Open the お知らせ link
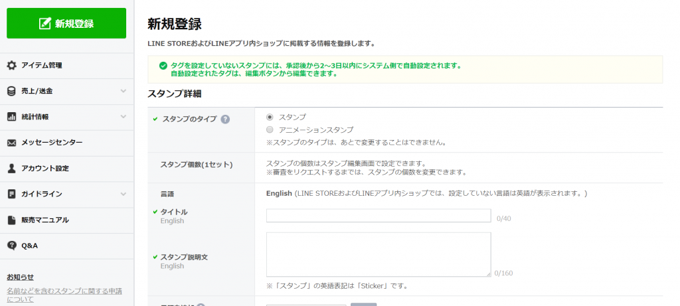 20,277
